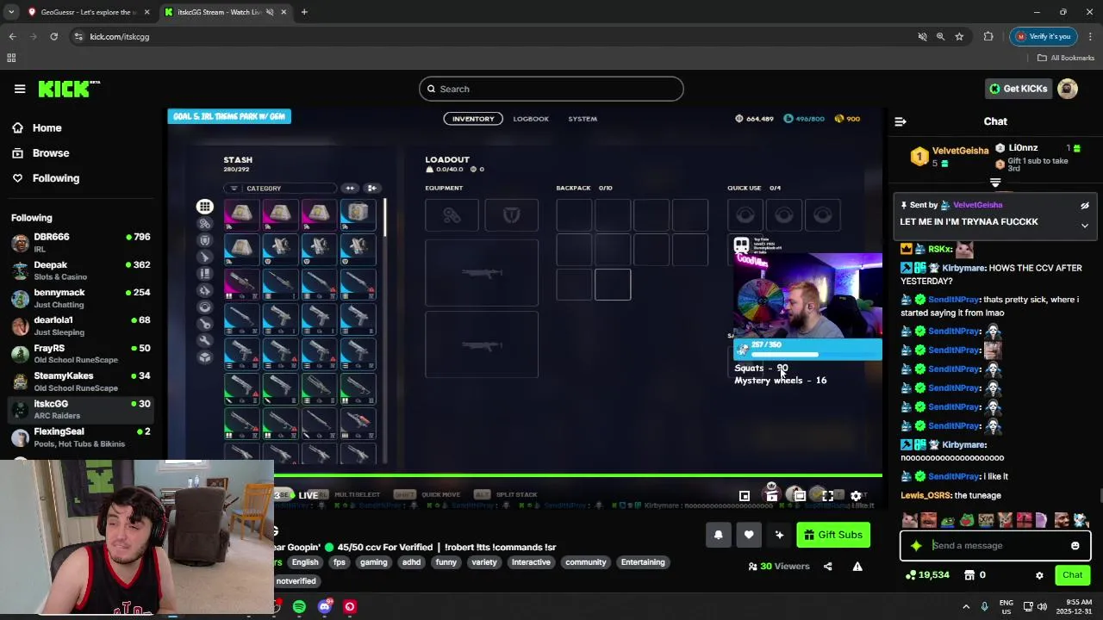Enter fullscreen in video player
Viewport: 1103px width, 620px height.
tap(827, 496)
